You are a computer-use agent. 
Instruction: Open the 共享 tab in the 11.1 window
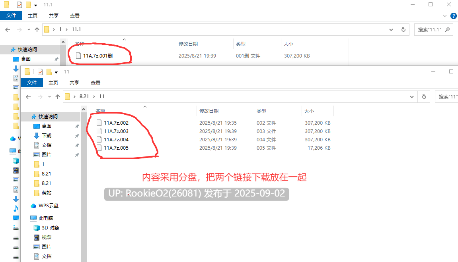(53, 16)
